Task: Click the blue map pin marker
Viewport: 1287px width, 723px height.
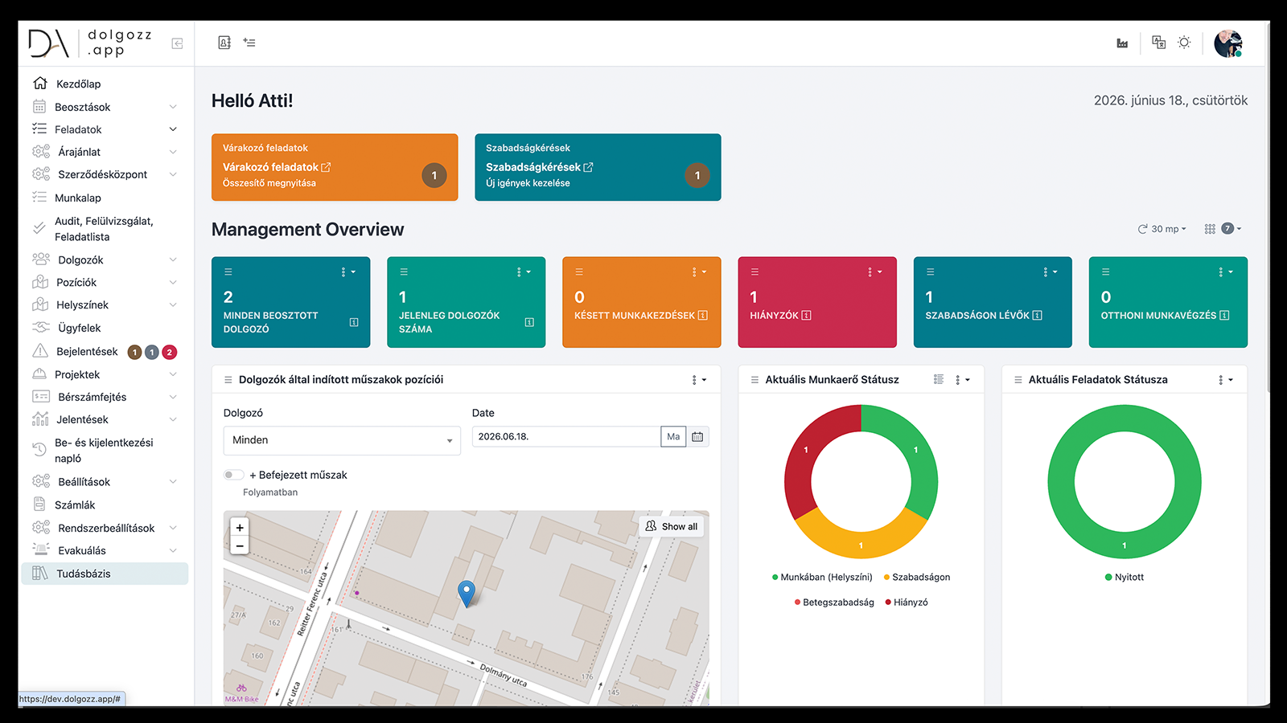Action: [x=467, y=593]
